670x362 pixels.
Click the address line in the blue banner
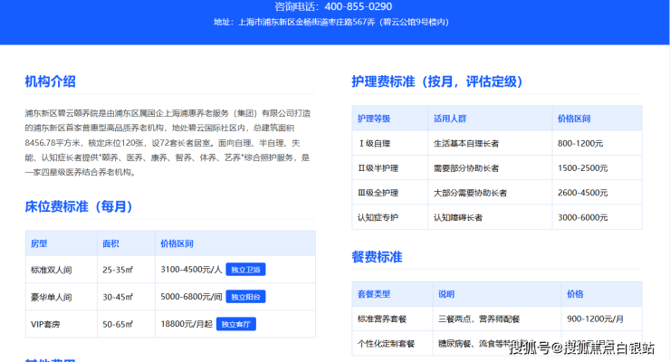(x=331, y=22)
